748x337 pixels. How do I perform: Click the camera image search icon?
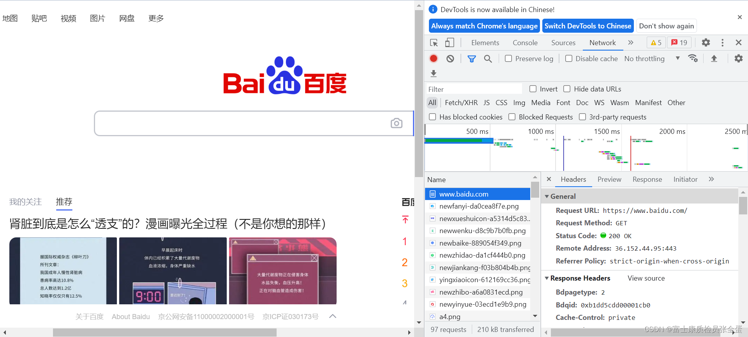pyautogui.click(x=397, y=123)
